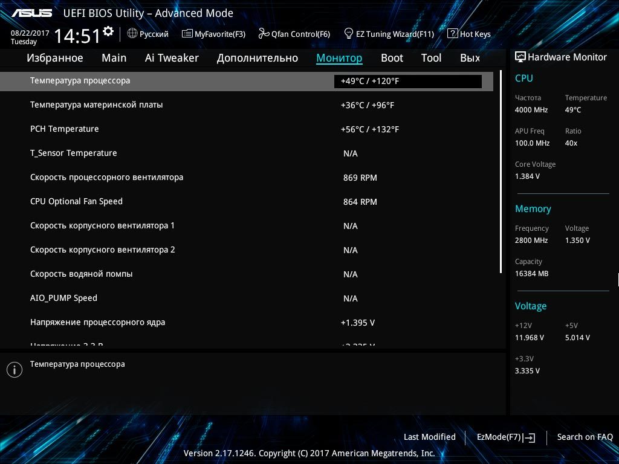Image resolution: width=619 pixels, height=464 pixels.
Task: Click the Hot Keys question mark icon
Action: coord(452,34)
